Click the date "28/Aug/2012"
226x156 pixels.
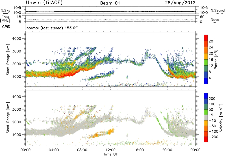click(x=180, y=3)
